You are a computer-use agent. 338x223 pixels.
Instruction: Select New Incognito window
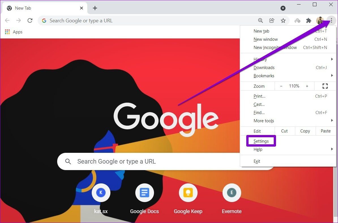288,47
